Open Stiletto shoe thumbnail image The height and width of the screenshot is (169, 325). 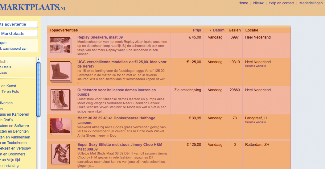coord(60,154)
